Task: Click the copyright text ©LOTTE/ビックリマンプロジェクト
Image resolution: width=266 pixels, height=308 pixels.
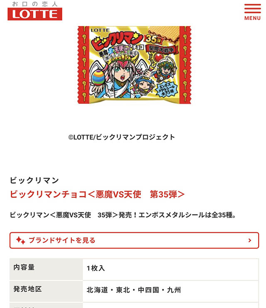Action: tap(122, 137)
